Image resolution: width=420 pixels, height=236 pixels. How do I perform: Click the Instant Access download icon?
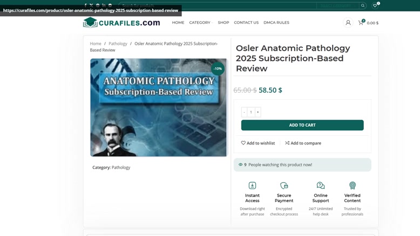[252, 185]
